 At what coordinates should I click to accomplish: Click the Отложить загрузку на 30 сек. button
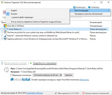pos(46,75)
